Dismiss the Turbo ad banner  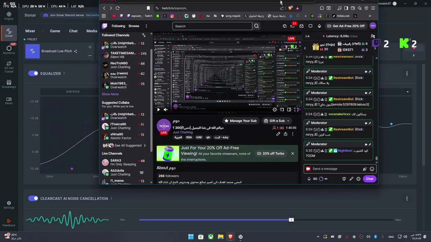[x=293, y=154]
